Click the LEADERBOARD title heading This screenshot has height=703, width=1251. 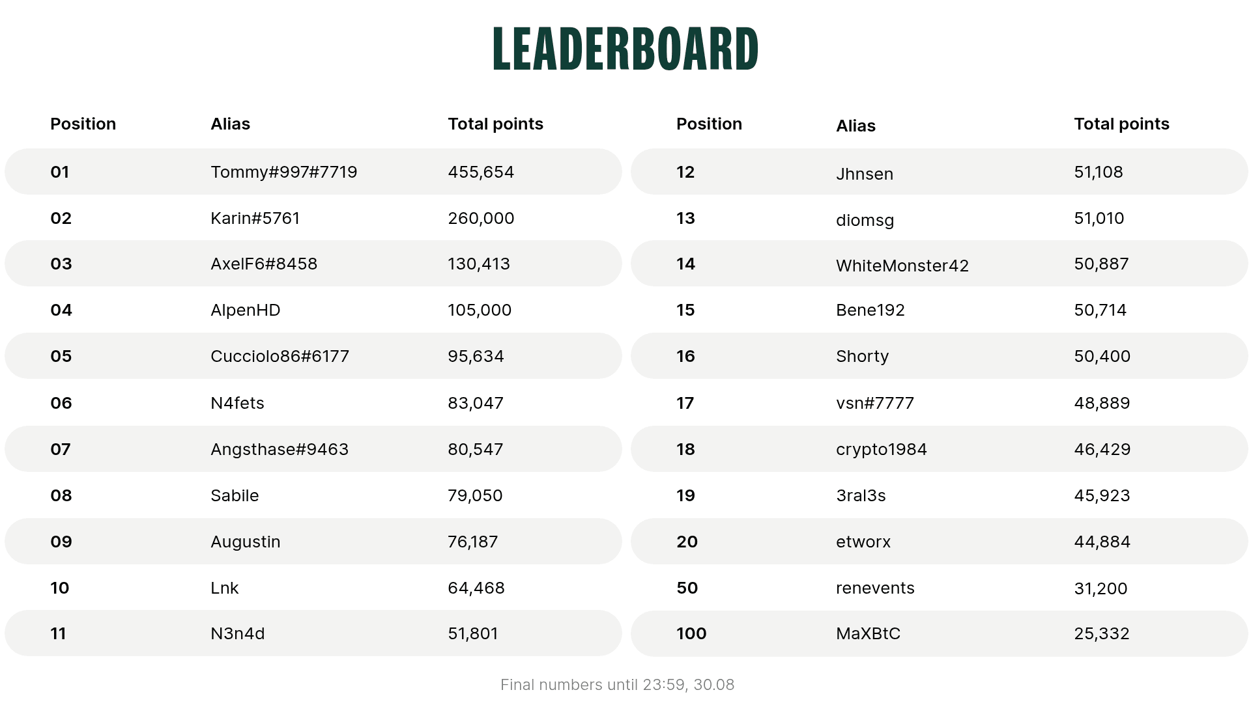[625, 49]
